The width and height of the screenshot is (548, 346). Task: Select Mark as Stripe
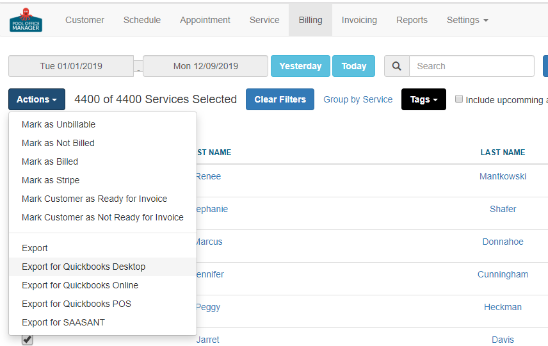(x=102, y=180)
